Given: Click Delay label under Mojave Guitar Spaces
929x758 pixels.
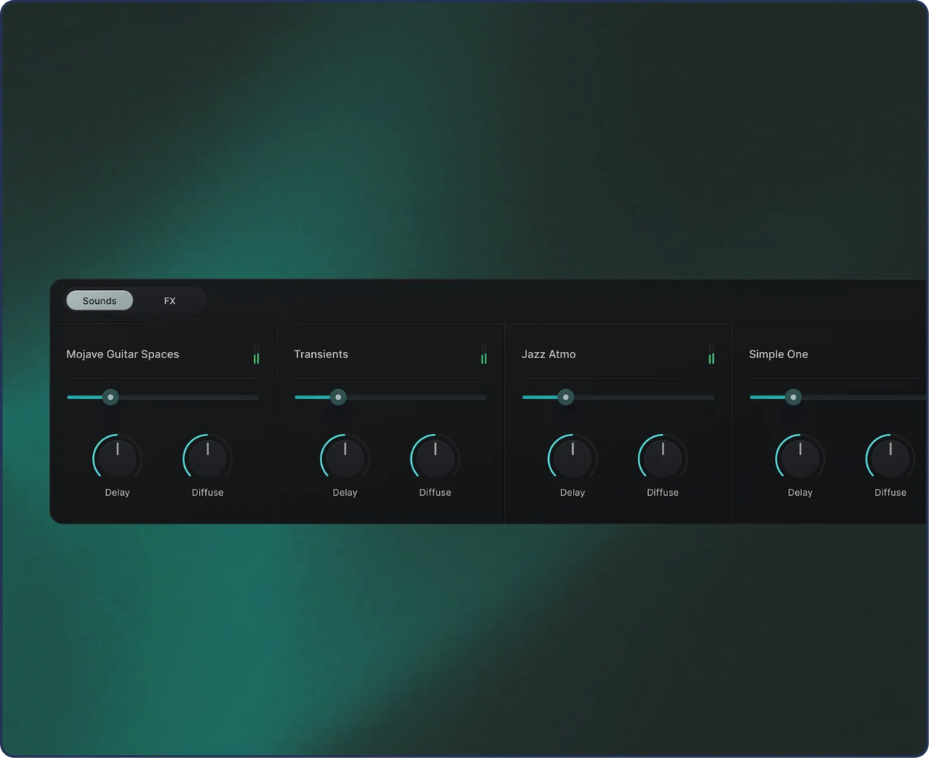Looking at the screenshot, I should coord(118,493).
